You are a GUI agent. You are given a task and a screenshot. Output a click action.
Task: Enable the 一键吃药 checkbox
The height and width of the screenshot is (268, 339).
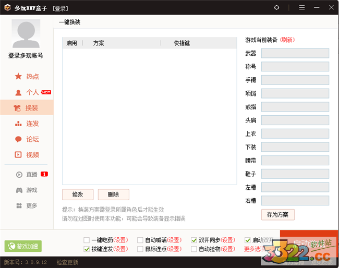click(87, 240)
